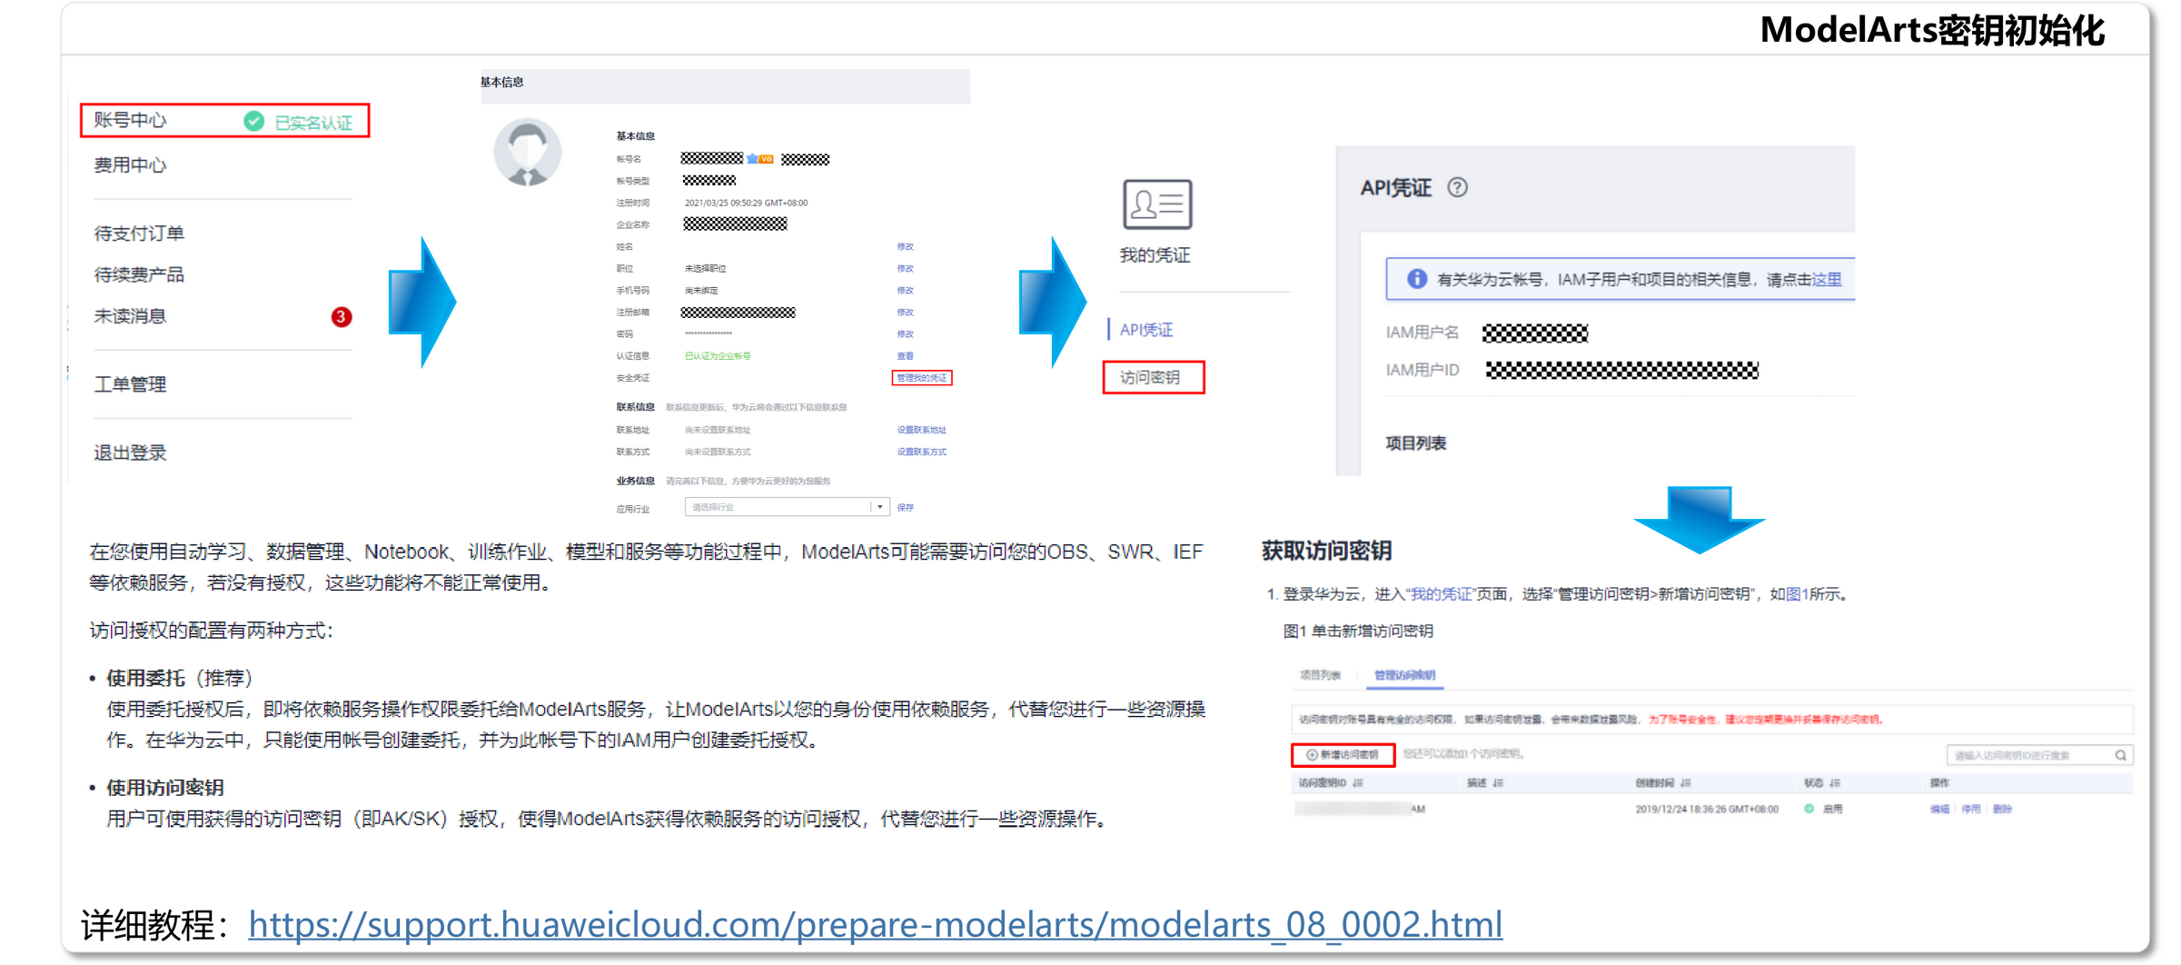Select the API凭证 navigation item
This screenshot has height=965, width=2181.
pos(1146,330)
